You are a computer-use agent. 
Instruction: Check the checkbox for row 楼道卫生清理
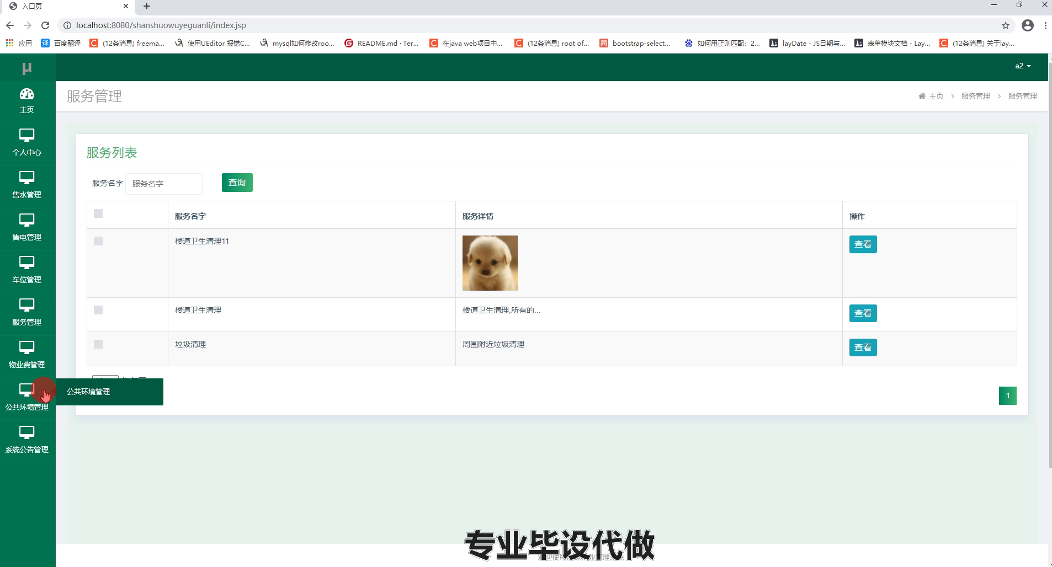click(x=98, y=310)
